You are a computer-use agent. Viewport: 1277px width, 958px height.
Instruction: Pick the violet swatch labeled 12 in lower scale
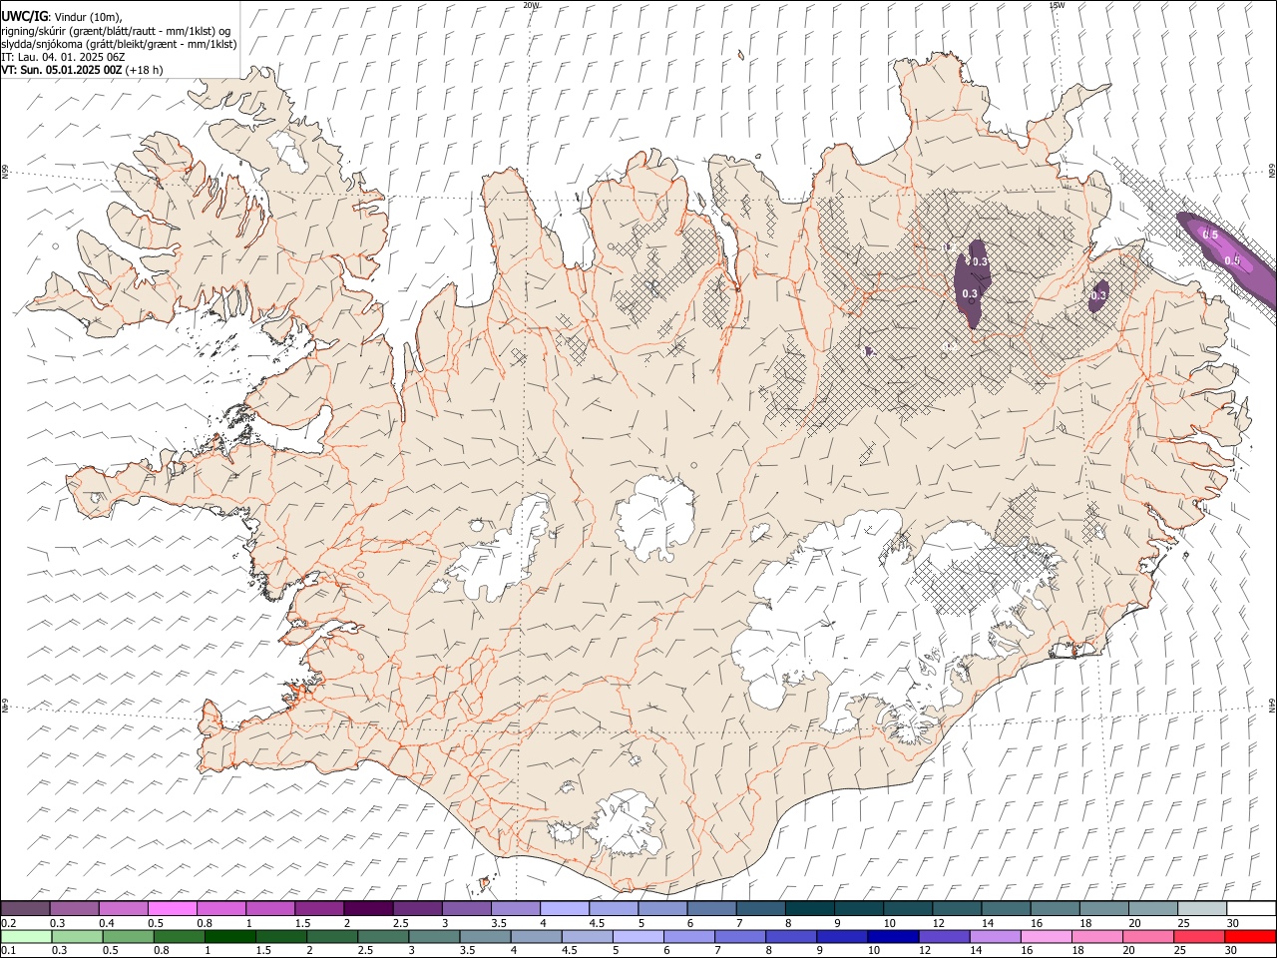(944, 936)
